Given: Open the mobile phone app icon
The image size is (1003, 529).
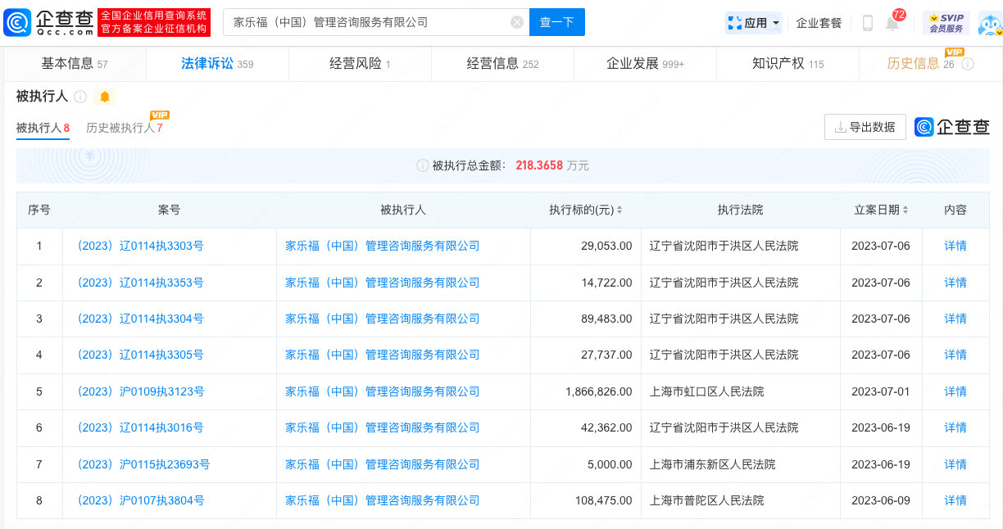Looking at the screenshot, I should point(867,23).
